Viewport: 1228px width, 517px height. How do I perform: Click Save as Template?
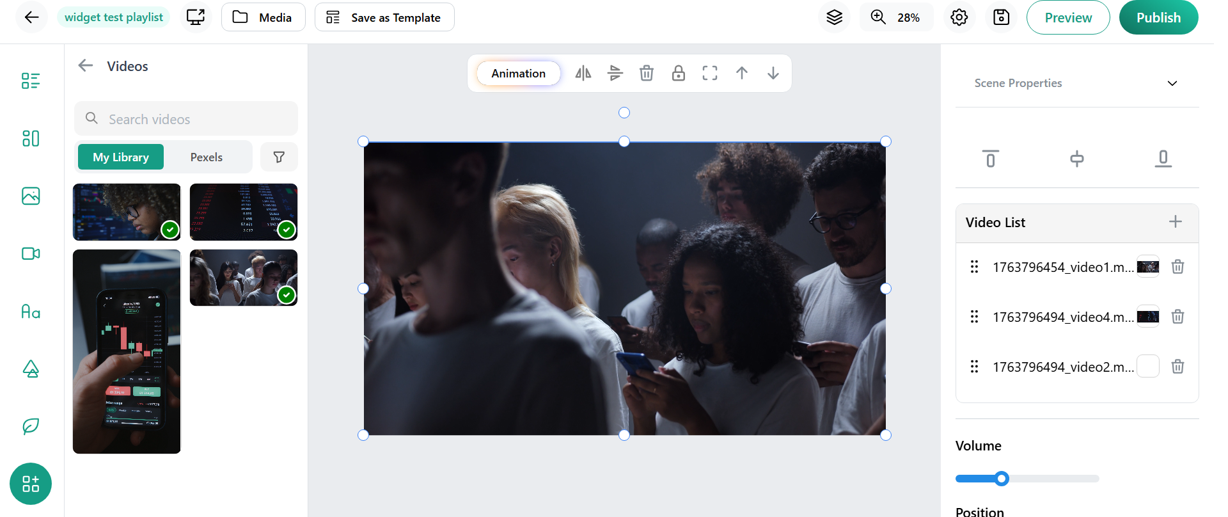(384, 17)
